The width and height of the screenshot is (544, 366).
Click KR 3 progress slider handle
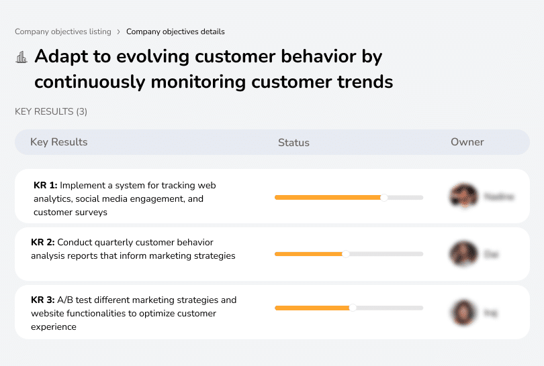[353, 308]
